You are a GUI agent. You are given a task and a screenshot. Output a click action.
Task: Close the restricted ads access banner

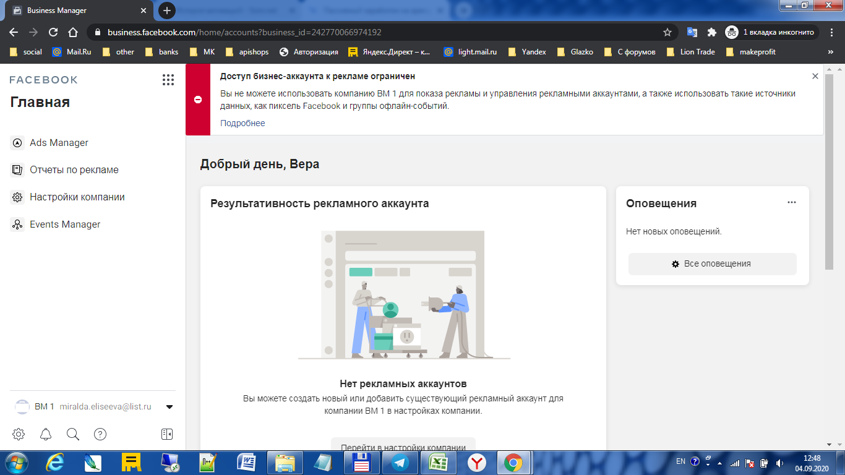click(815, 76)
